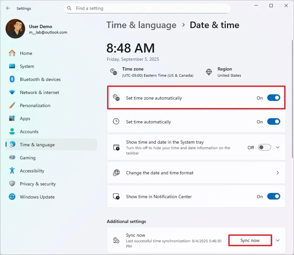Click the Privacy & security shield icon

click(x=12, y=184)
